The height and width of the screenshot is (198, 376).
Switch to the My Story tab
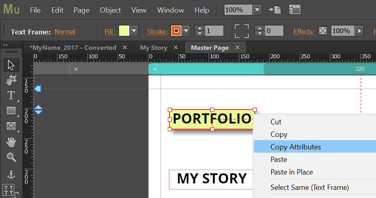pos(153,48)
